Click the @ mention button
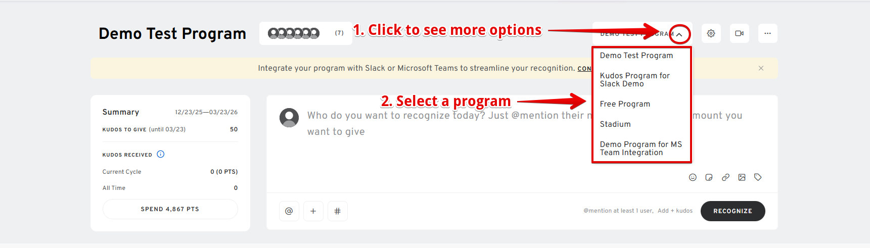Screen dimensions: 870x248 point(289,211)
